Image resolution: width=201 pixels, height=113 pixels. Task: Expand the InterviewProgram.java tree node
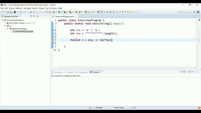pos(10,31)
